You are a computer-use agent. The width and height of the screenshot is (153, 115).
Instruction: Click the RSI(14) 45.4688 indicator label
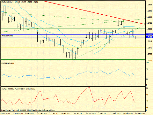[8, 63]
